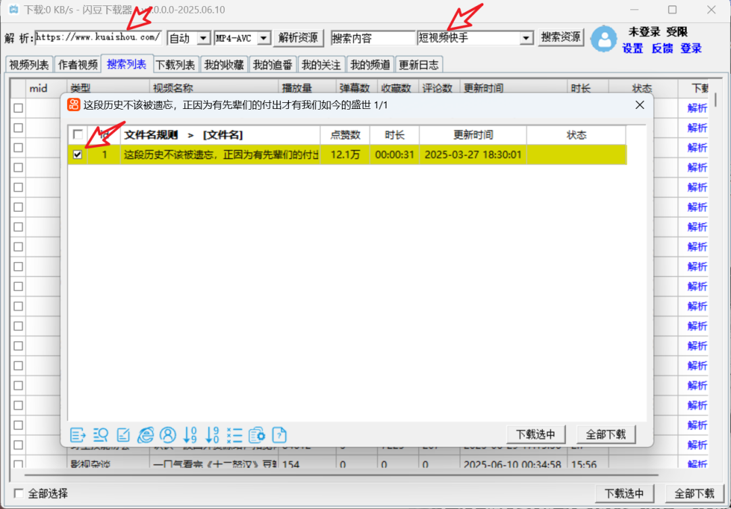Enable the 全部选择 checkbox

pyautogui.click(x=19, y=493)
